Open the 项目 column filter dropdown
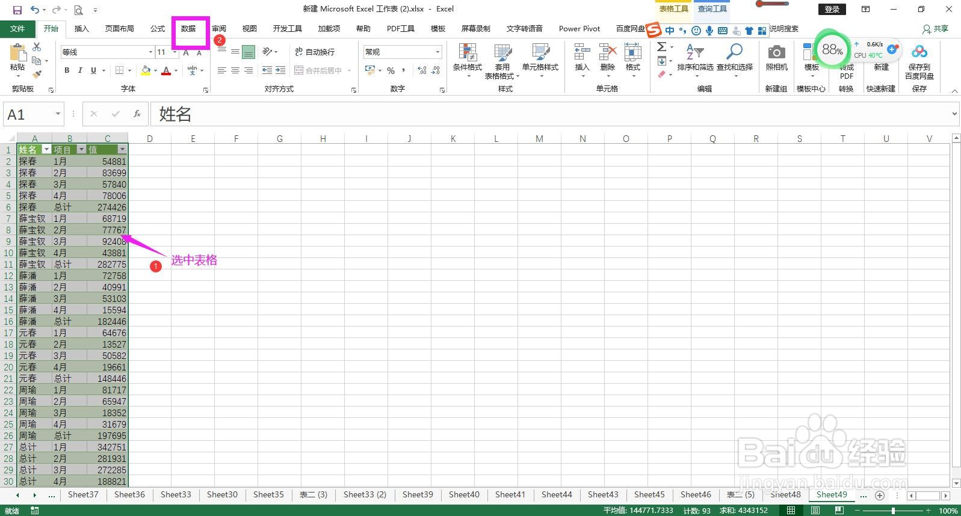 pyautogui.click(x=81, y=150)
